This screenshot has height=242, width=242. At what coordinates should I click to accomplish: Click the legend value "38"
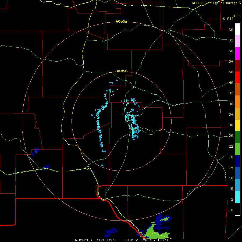pyautogui.click(x=231, y=104)
